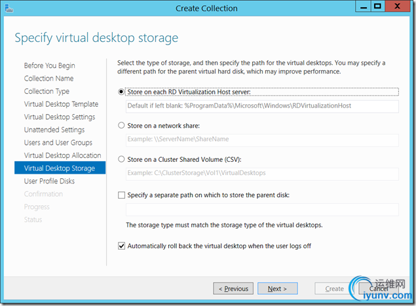Select Store on a network share option
The width and height of the screenshot is (416, 306).
121,125
